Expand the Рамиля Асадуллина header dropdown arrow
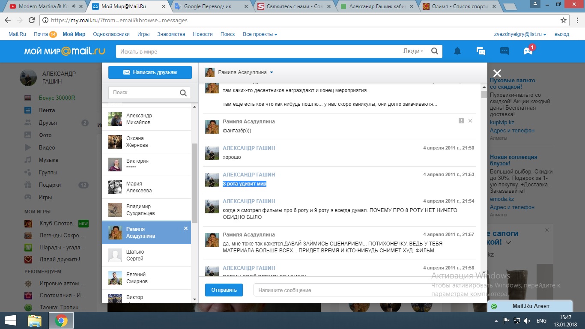 click(x=272, y=72)
